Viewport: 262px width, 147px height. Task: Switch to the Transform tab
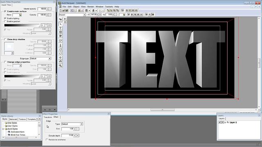48,117
